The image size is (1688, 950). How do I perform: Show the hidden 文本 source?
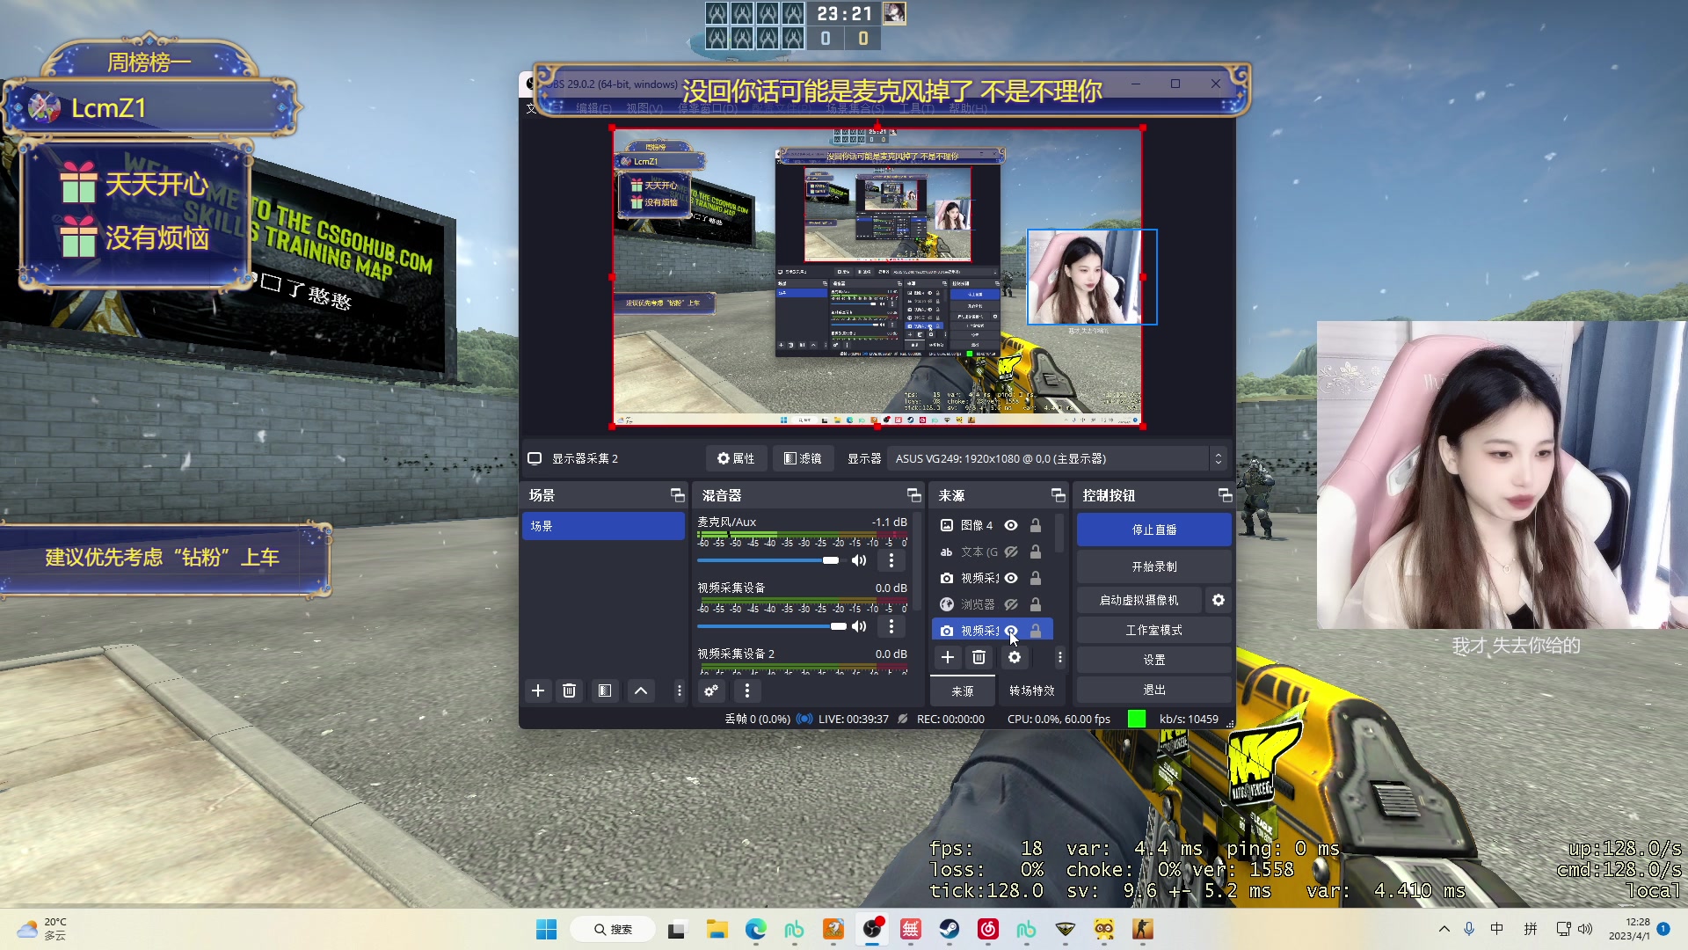tap(1011, 552)
